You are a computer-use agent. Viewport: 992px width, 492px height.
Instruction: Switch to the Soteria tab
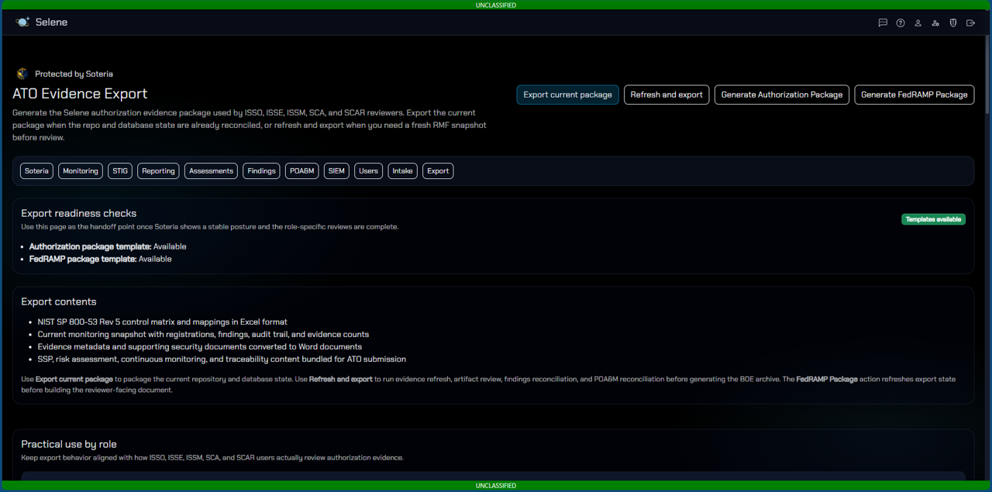36,171
